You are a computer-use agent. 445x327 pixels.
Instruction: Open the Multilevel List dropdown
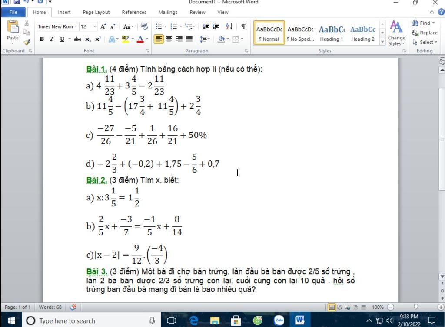(x=194, y=26)
